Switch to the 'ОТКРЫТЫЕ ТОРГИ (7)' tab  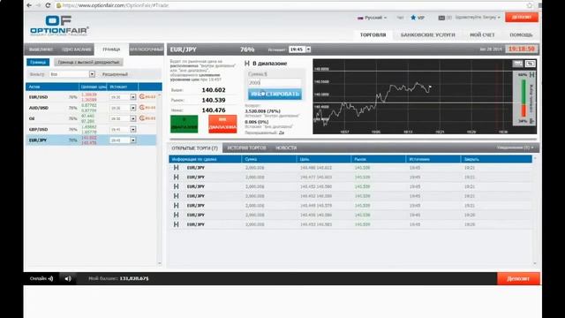tap(194, 148)
